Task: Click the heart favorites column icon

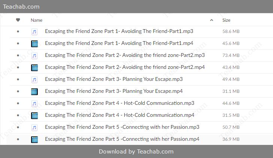Action: click(18, 20)
